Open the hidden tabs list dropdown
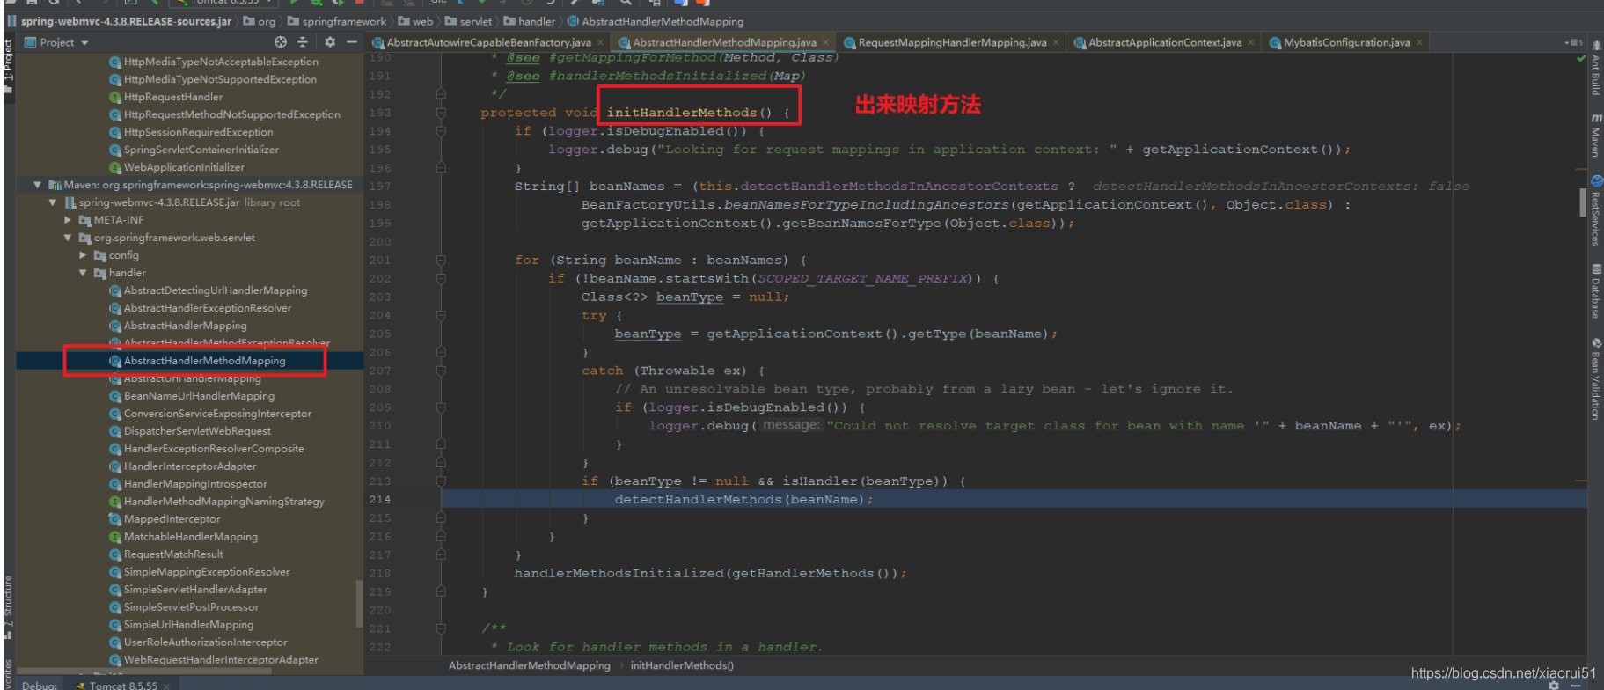Screen dimensions: 1604x690 pos(1574,42)
